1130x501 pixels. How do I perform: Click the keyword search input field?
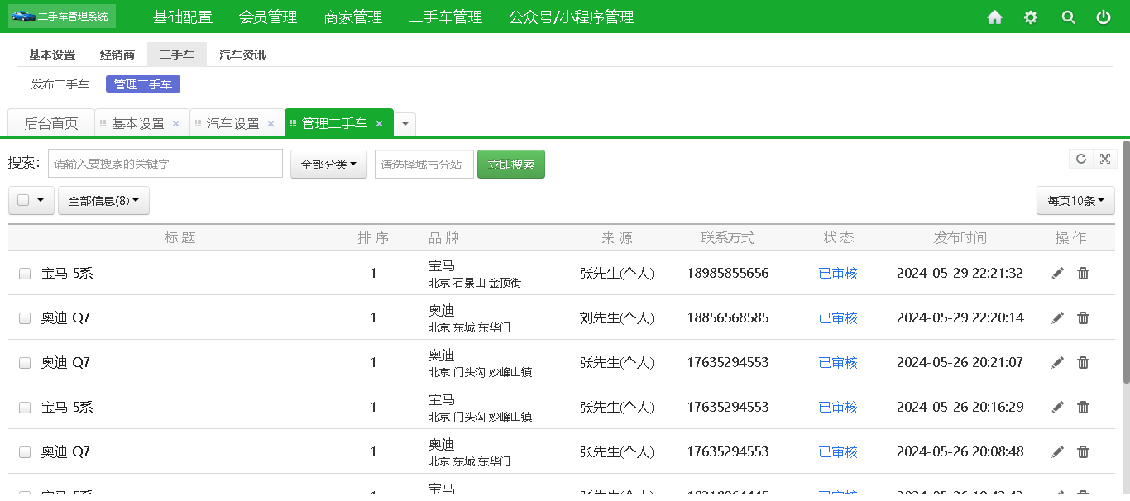coord(165,163)
